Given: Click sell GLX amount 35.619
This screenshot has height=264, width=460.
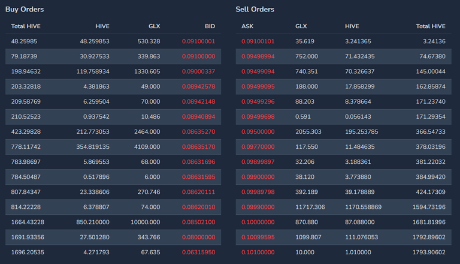Looking at the screenshot, I should pyautogui.click(x=305, y=41).
